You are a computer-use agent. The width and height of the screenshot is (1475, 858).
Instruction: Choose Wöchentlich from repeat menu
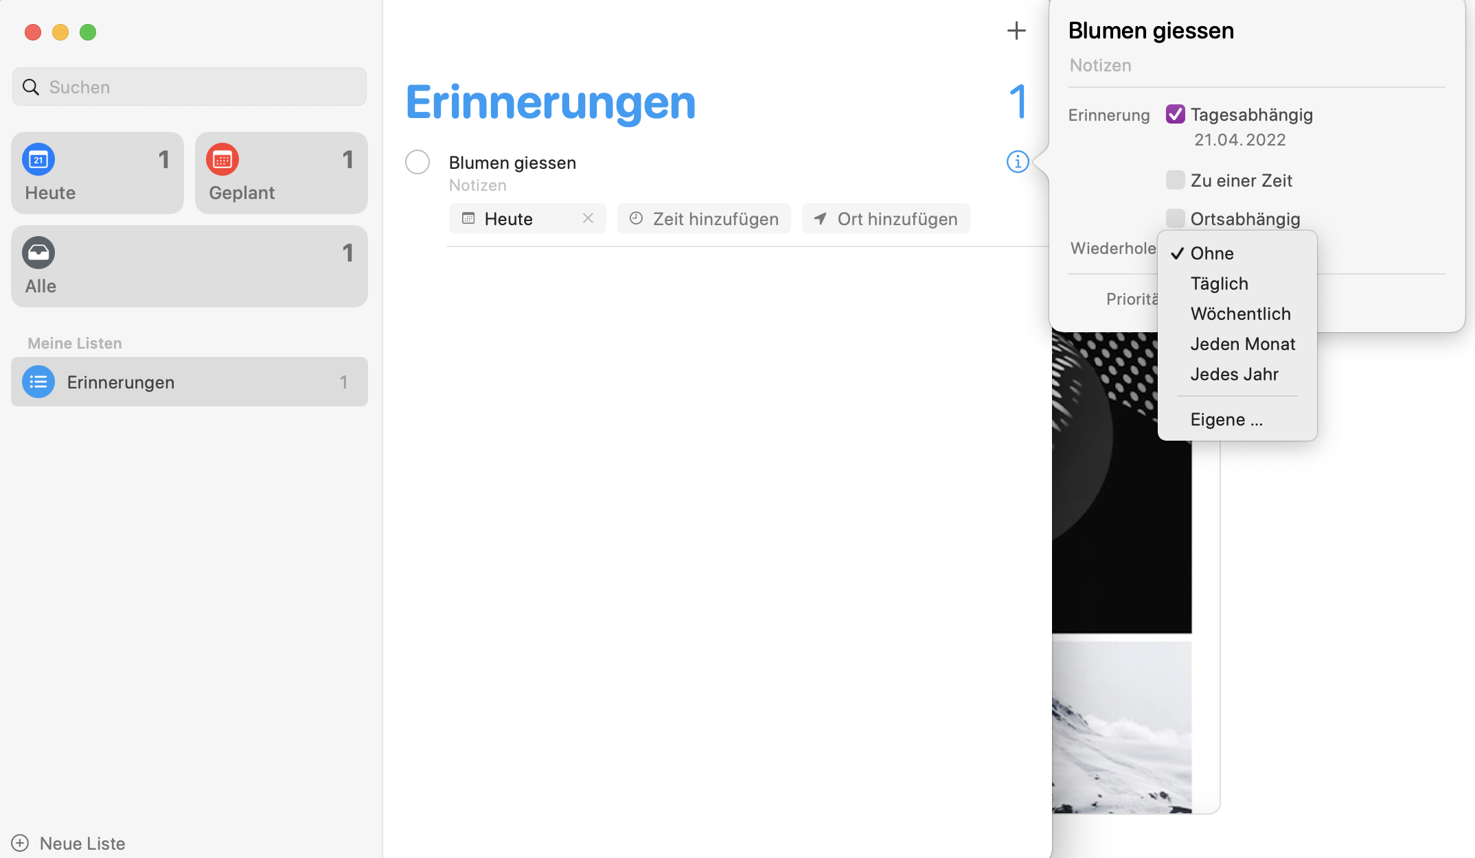[1240, 314]
